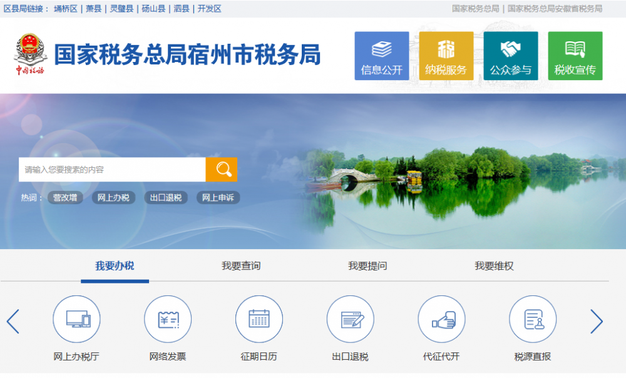Select the 出口退税 icon
Viewport: 626px width, 378px height.
pos(351,319)
